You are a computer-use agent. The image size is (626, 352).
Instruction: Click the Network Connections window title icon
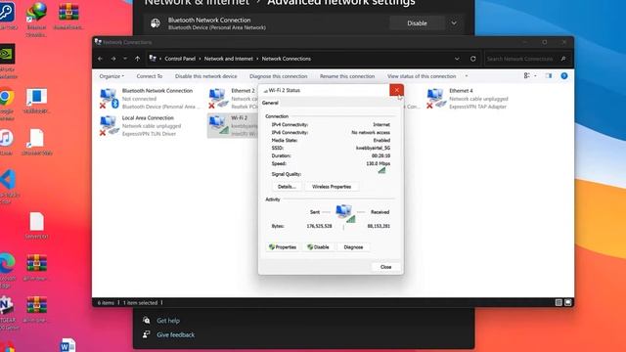pos(98,41)
